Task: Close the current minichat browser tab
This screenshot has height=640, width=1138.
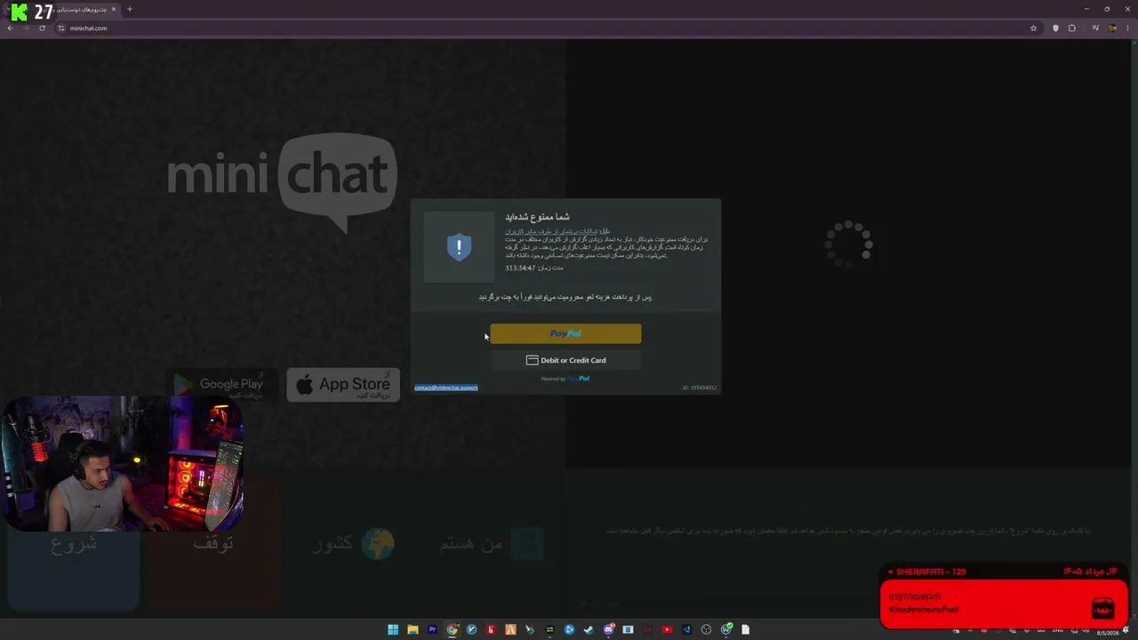Action: pyautogui.click(x=114, y=9)
